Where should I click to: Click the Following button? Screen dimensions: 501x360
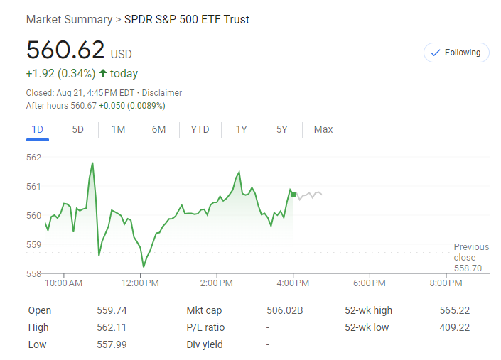[x=456, y=53]
